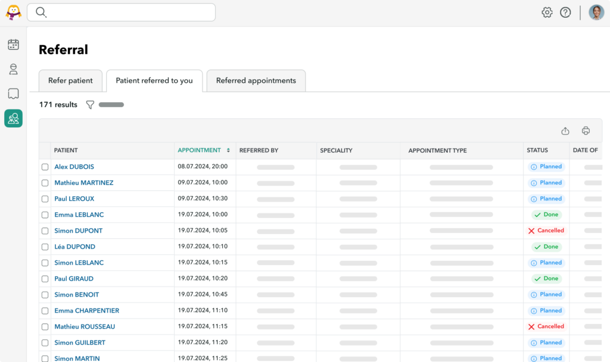Click the Referred By column header
Image resolution: width=610 pixels, height=362 pixels.
[259, 150]
